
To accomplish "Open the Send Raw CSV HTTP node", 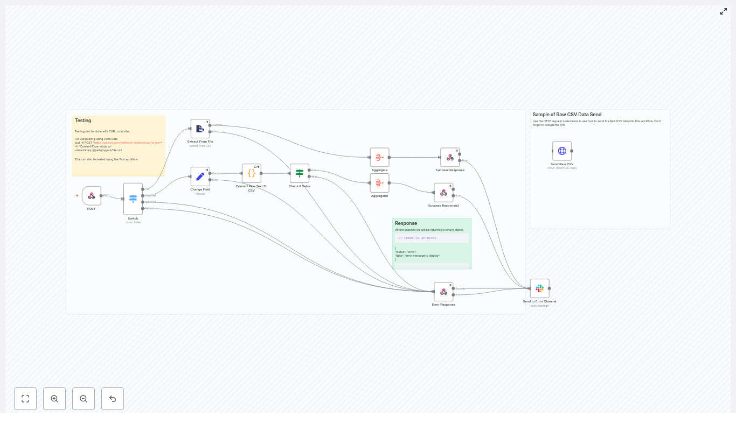I will [x=562, y=151].
